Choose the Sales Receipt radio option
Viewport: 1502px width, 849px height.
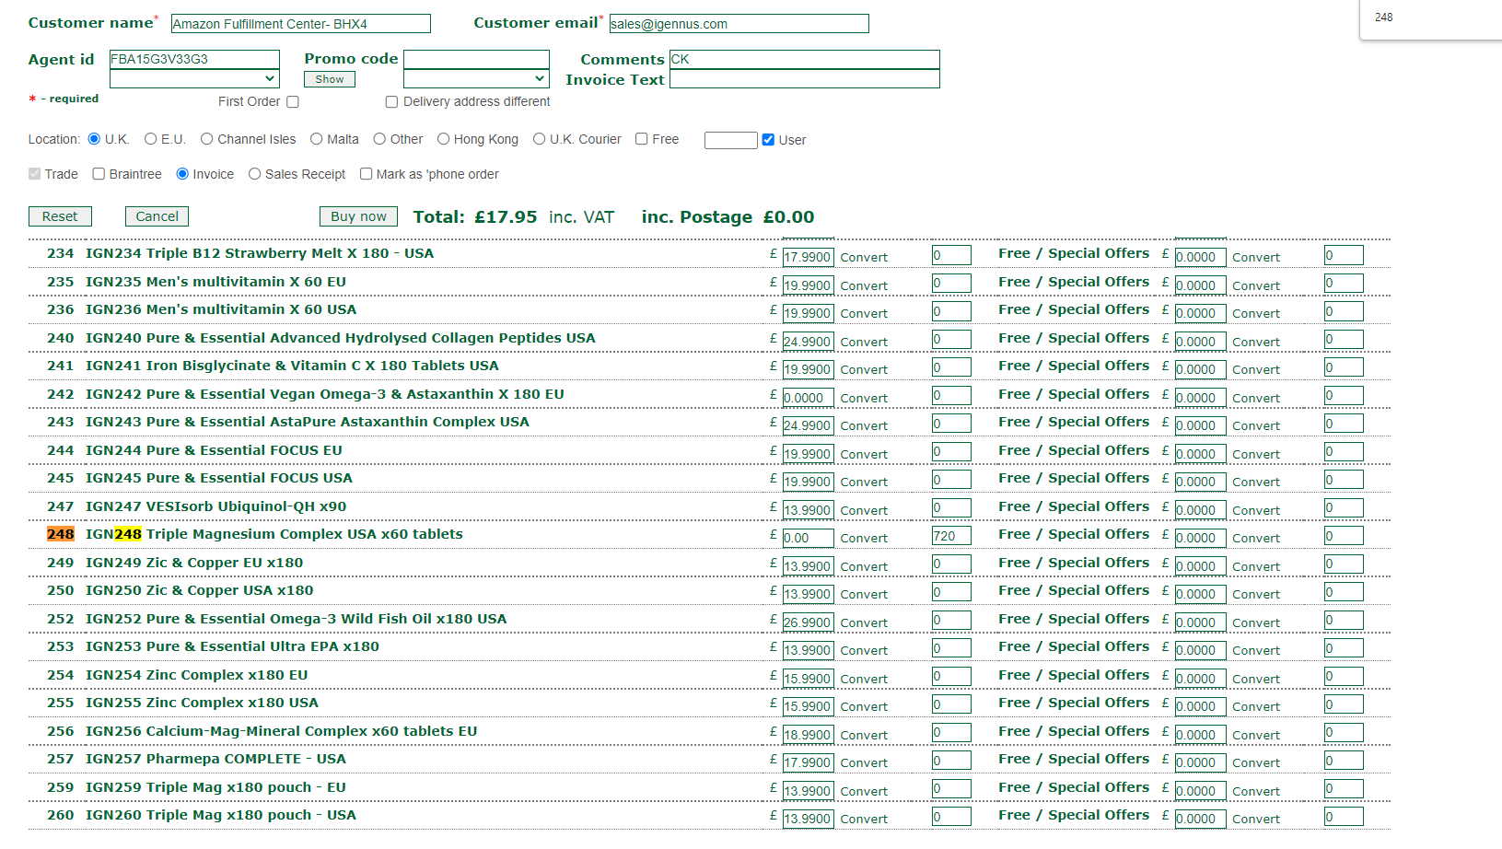pyautogui.click(x=255, y=174)
